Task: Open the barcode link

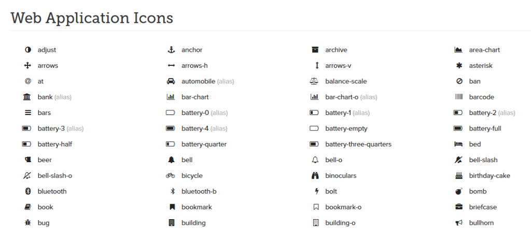Action: pos(481,97)
